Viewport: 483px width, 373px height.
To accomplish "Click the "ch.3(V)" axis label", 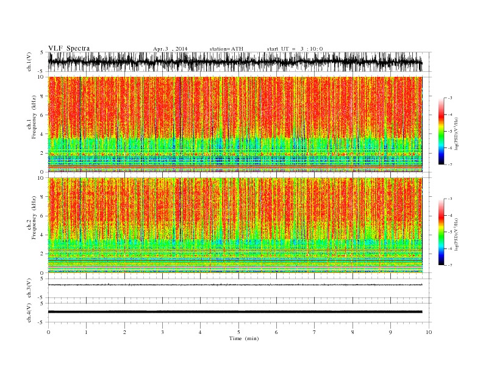I will coord(29,288).
